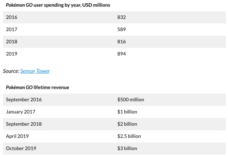Select the $1 billion revenue value
Screen dimensions: 228x158
tap(127, 112)
